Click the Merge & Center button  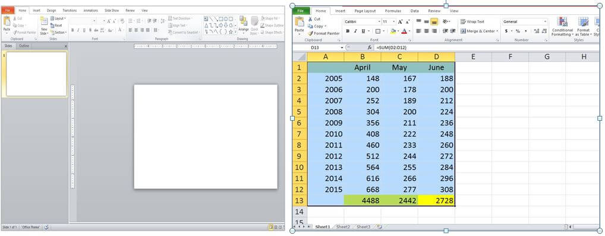coord(480,31)
